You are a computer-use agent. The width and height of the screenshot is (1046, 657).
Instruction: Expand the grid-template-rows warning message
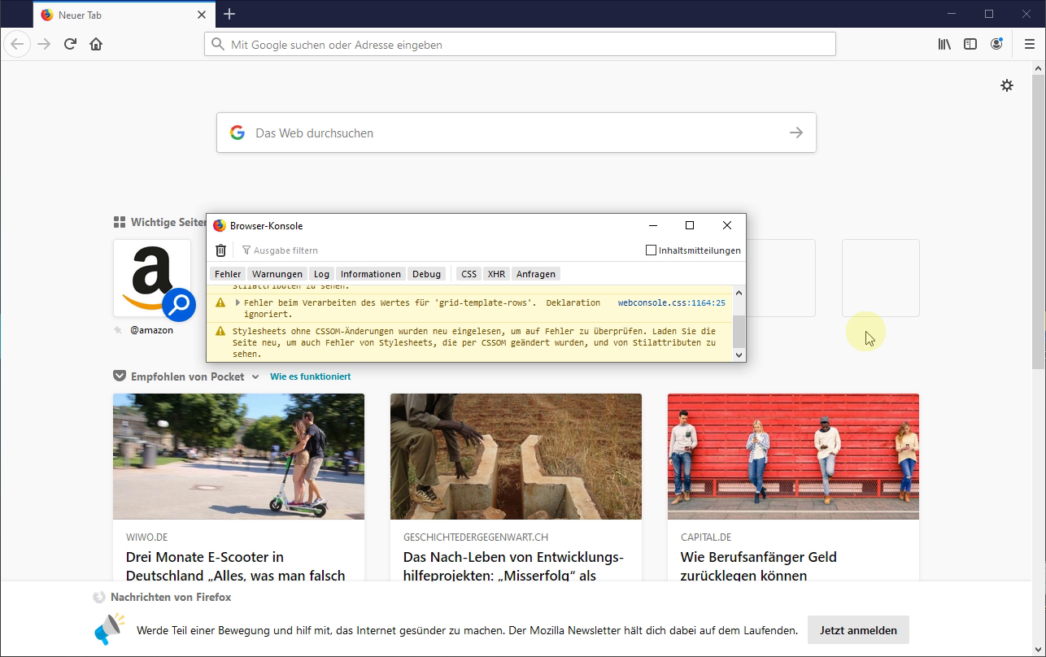238,302
